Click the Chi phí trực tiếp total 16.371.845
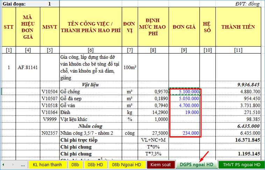265x170 pixels. click(238, 140)
